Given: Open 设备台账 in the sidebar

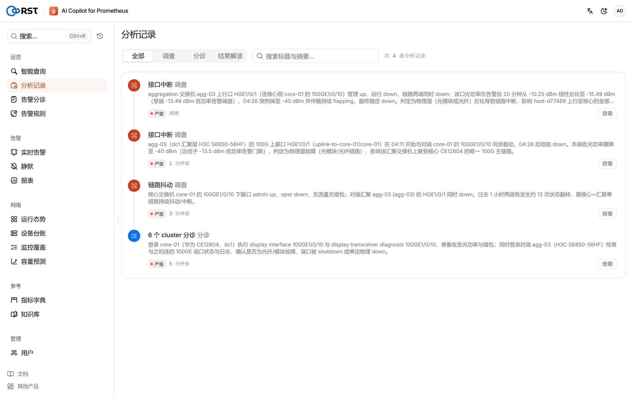Looking at the screenshot, I should point(57,233).
